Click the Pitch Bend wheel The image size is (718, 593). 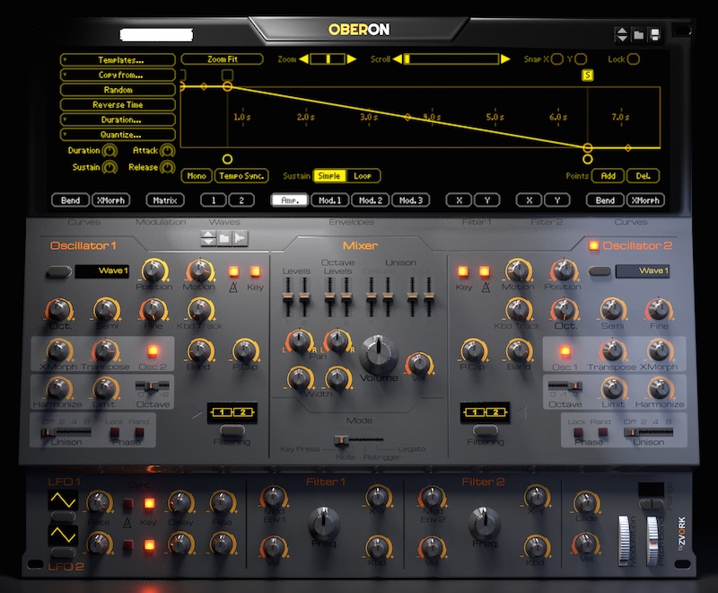(652, 540)
